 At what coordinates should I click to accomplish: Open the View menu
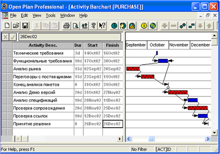click(x=37, y=15)
